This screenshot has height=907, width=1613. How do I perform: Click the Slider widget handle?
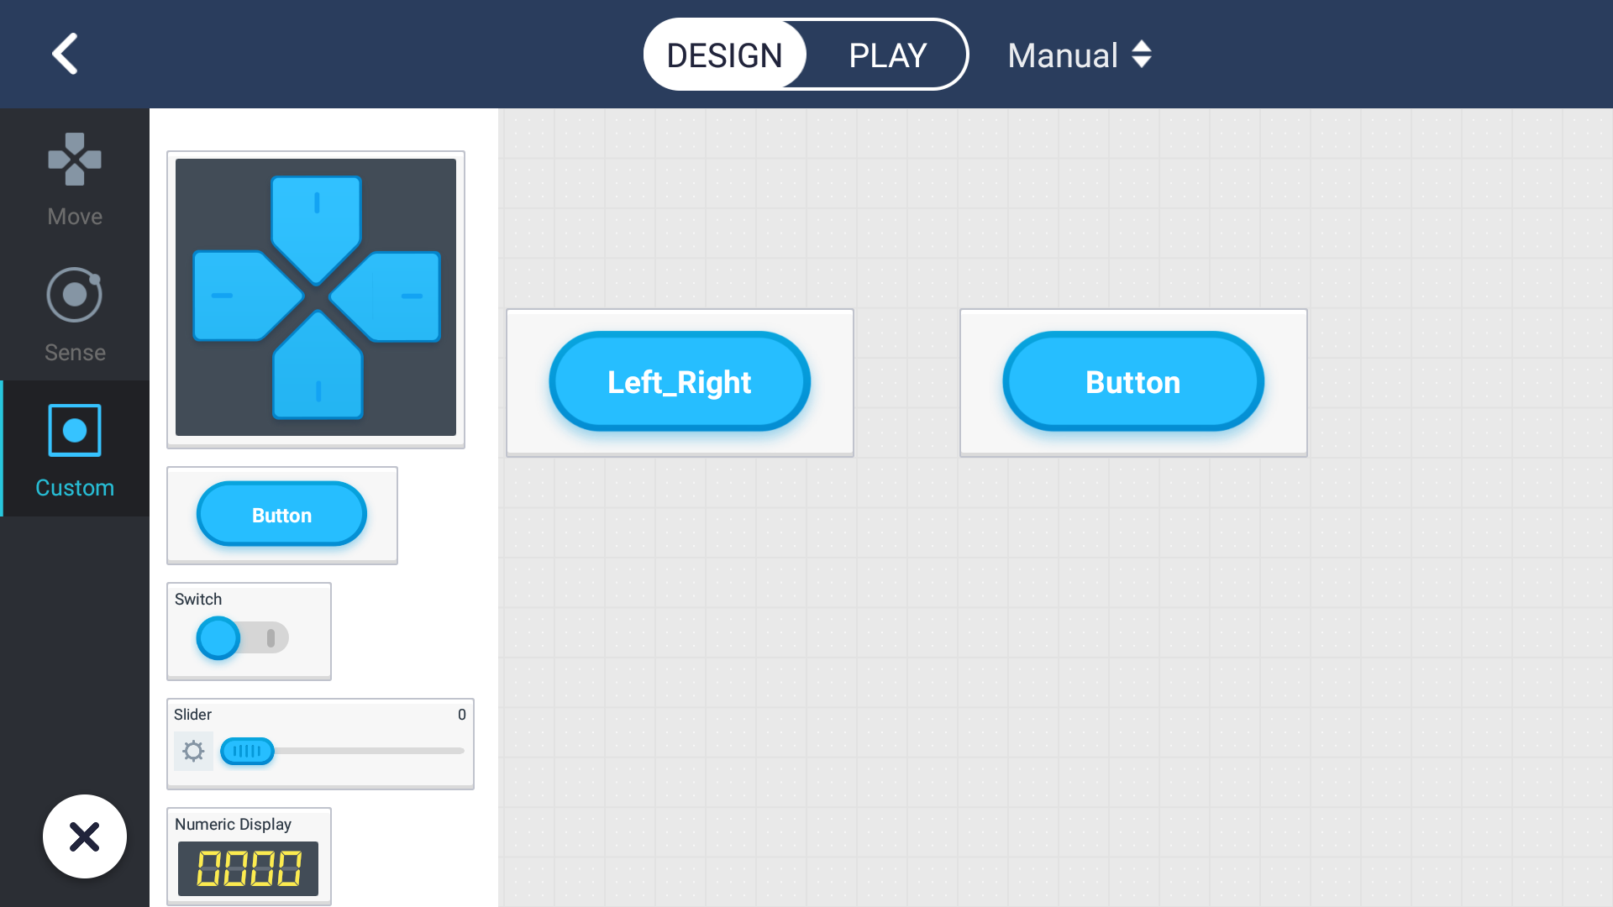247,751
